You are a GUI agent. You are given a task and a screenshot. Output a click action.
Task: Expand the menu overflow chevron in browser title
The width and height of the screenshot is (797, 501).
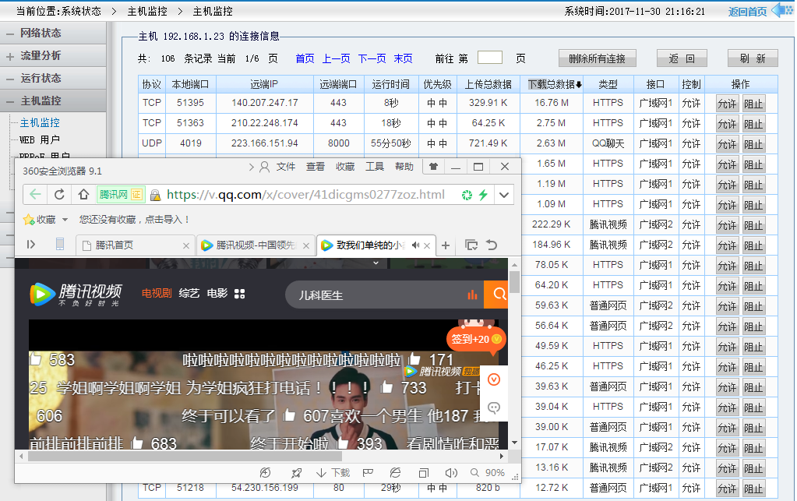coord(251,167)
